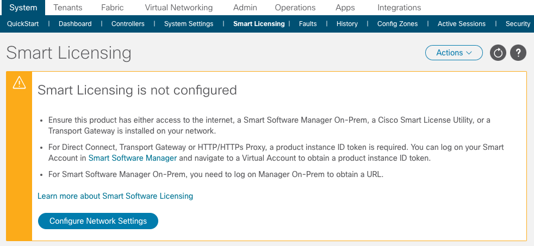Open the Virtual Networking tab

(179, 8)
